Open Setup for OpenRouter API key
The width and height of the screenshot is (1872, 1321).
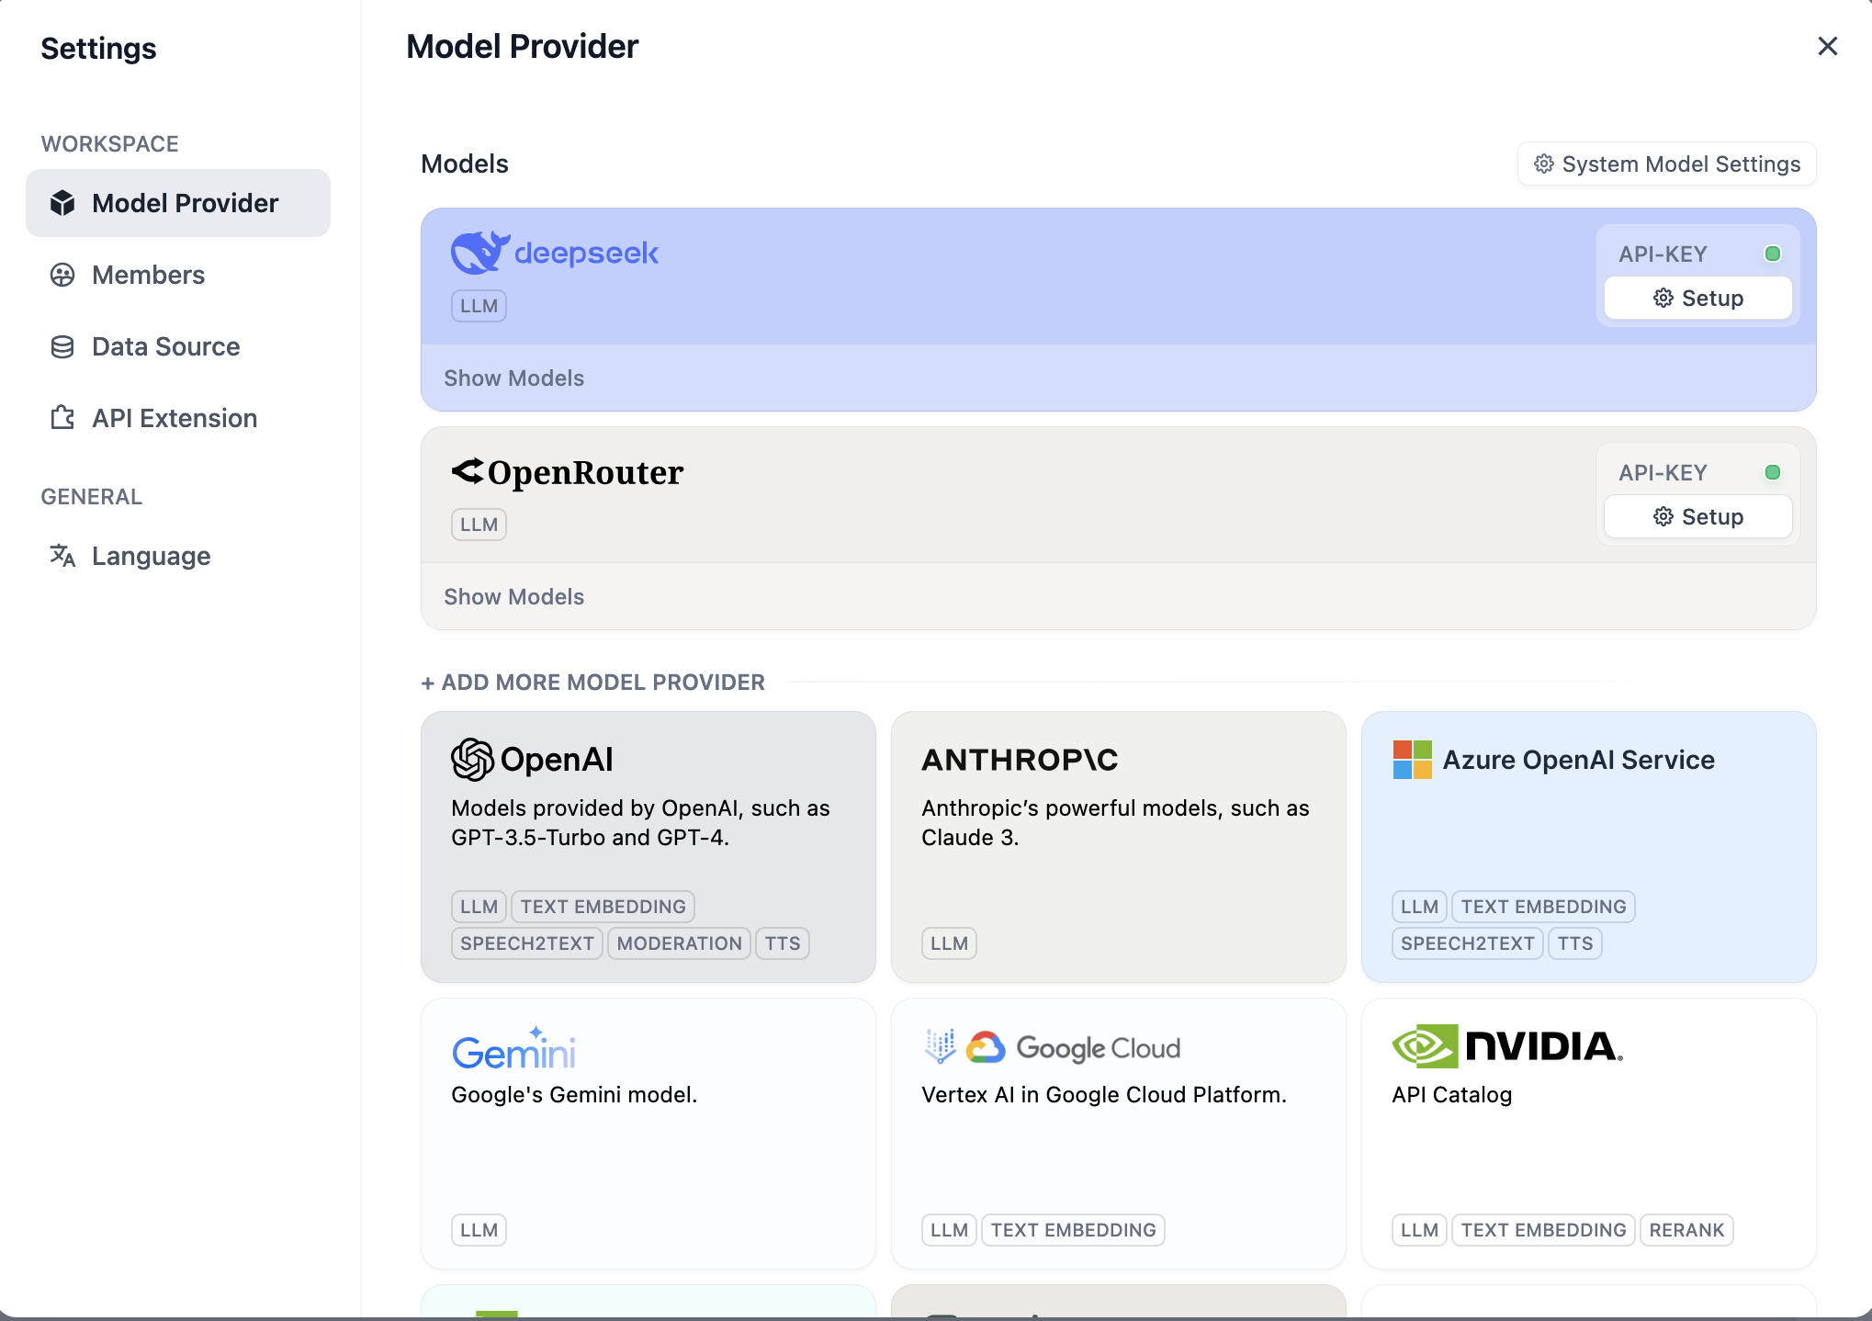pos(1697,516)
